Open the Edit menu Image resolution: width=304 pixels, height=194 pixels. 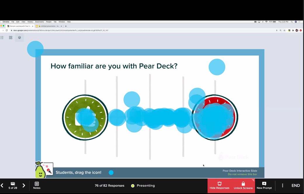click(18, 22)
